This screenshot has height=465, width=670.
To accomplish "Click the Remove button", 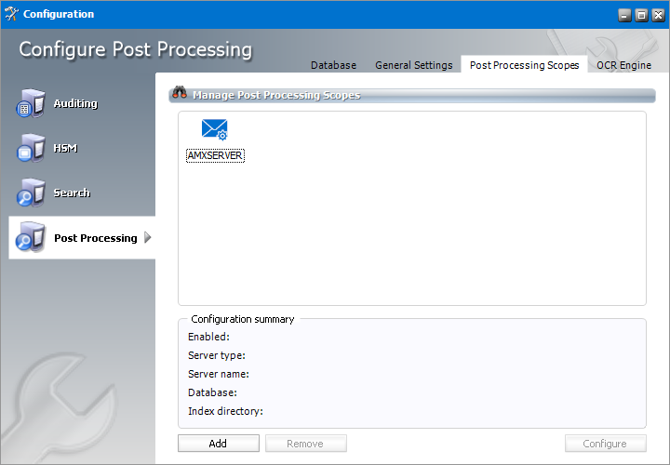I will tap(305, 444).
